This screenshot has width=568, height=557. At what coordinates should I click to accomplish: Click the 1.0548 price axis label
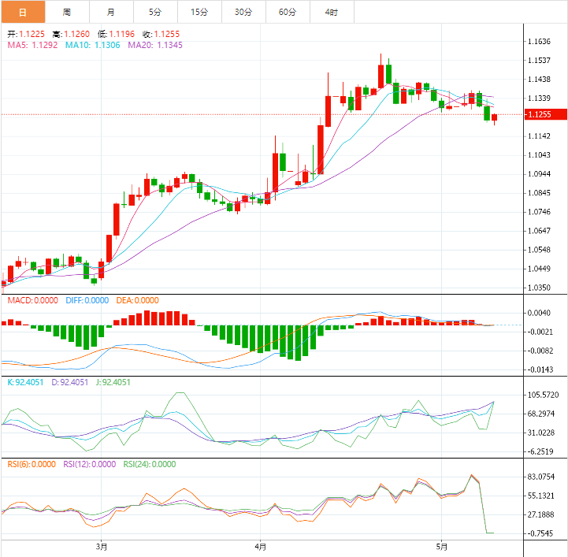click(539, 250)
